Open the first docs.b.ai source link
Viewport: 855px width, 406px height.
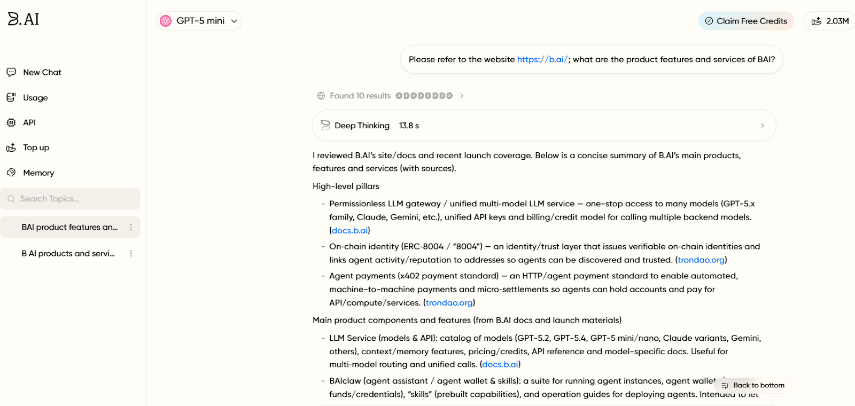pos(349,230)
